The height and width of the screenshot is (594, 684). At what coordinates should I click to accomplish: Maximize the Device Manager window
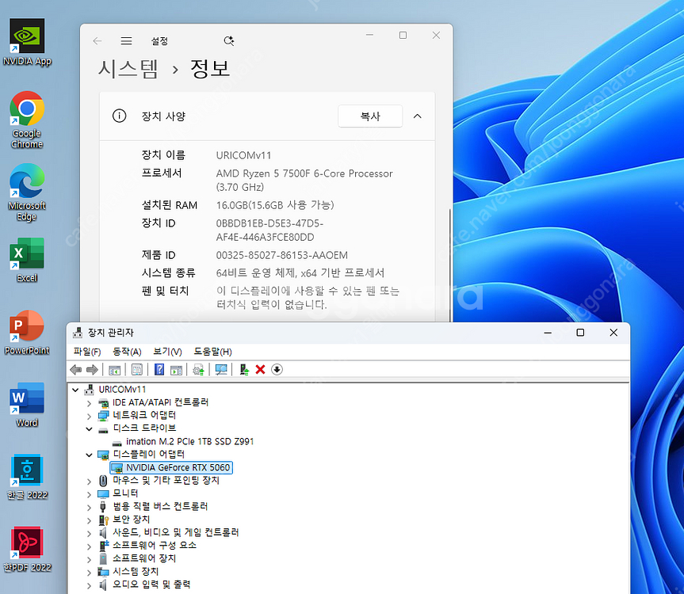580,333
